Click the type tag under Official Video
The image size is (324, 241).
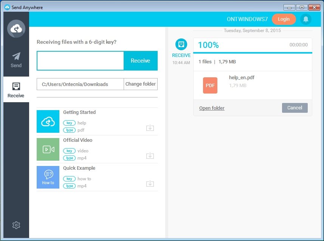pos(69,158)
